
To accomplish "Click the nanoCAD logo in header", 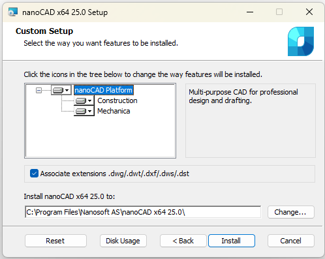I will (x=301, y=41).
